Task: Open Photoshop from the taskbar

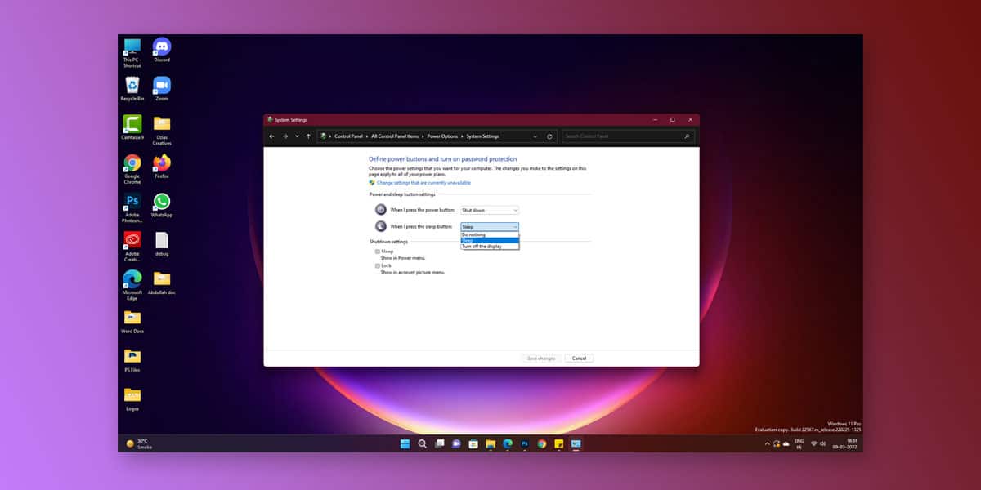Action: point(525,443)
